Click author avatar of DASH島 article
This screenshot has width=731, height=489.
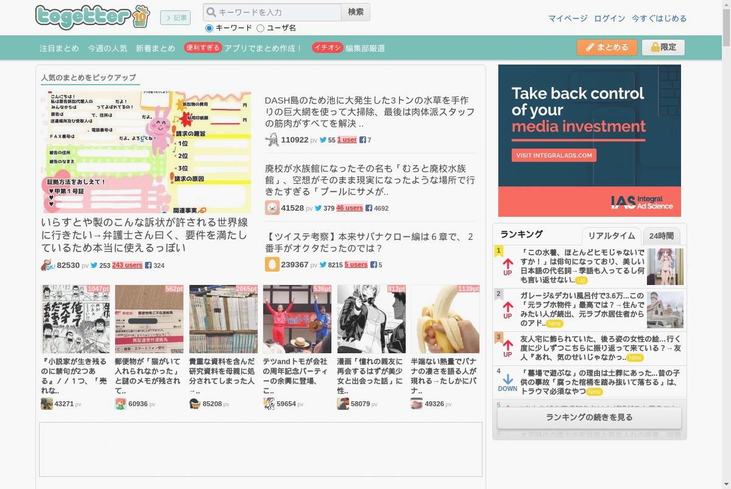point(272,139)
